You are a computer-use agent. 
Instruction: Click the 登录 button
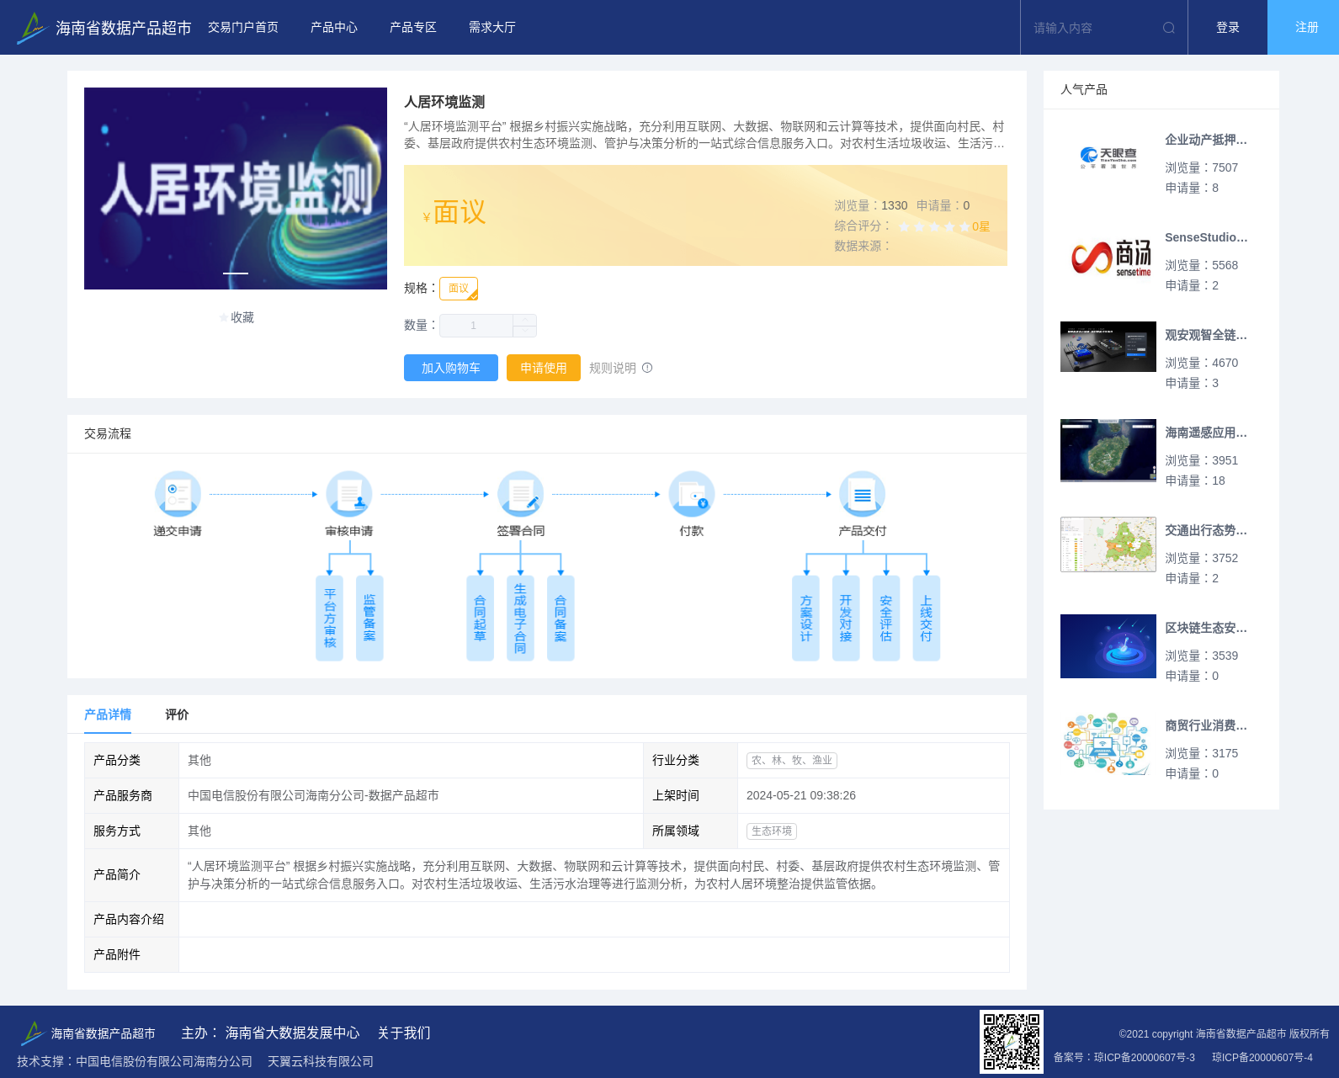pos(1228,28)
